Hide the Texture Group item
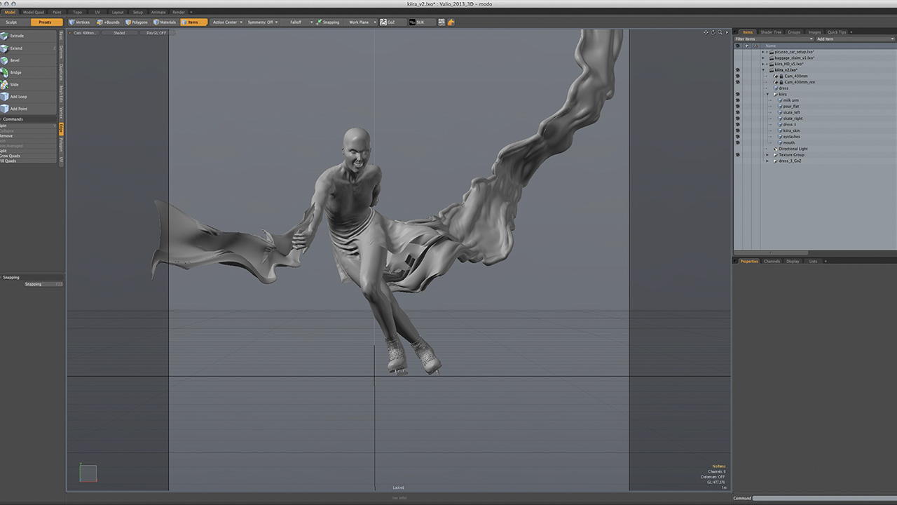Screen dimensions: 897x505 [x=737, y=155]
